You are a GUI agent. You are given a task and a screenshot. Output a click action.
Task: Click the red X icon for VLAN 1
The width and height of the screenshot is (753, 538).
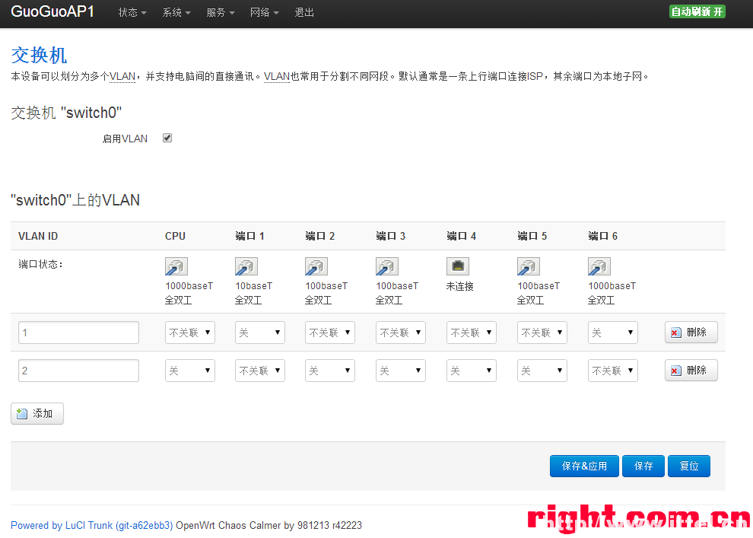coord(675,333)
